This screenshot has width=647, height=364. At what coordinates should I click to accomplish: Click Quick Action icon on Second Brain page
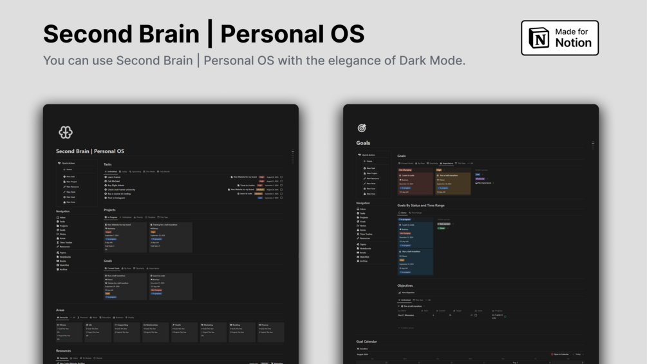click(x=59, y=163)
